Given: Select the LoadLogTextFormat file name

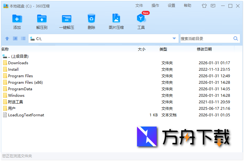Looking at the screenshot, I should (x=26, y=115).
